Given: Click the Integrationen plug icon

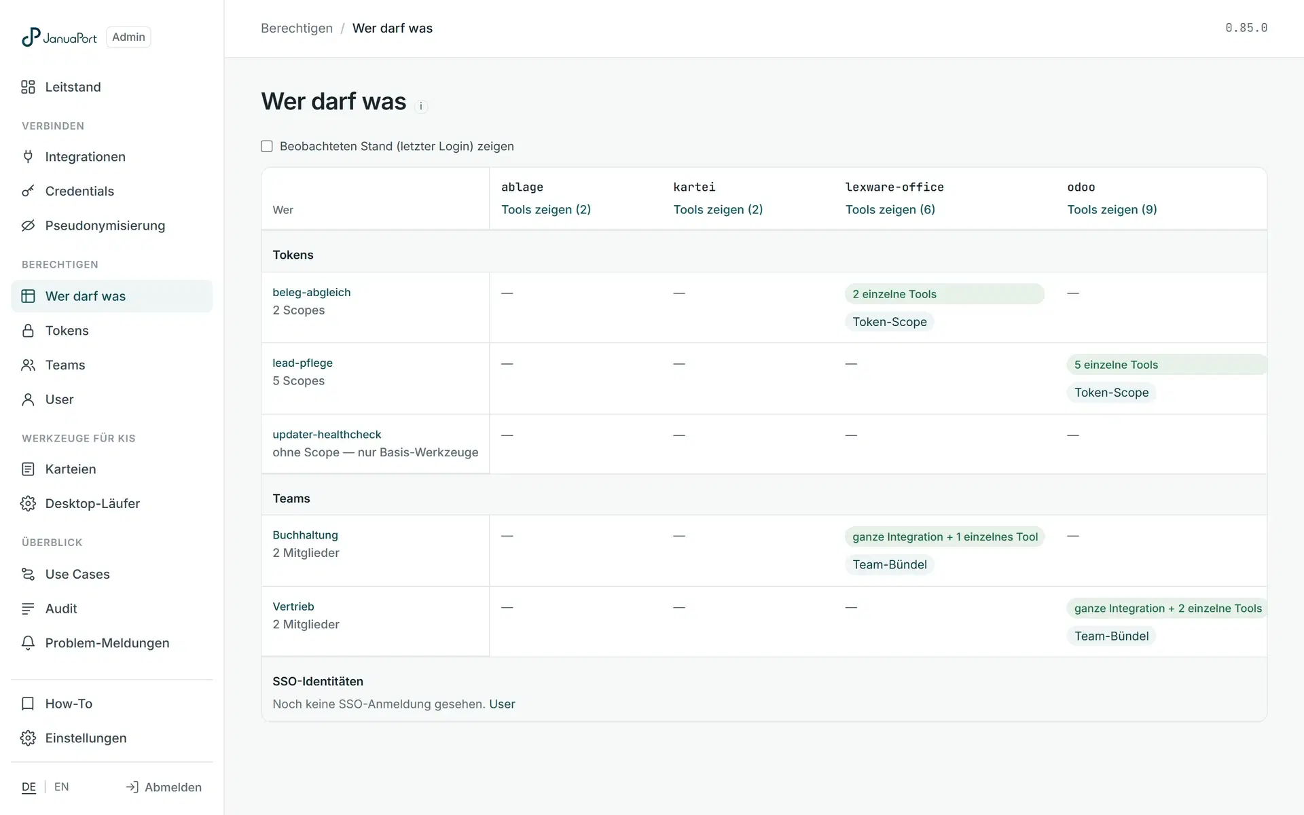Looking at the screenshot, I should point(28,157).
